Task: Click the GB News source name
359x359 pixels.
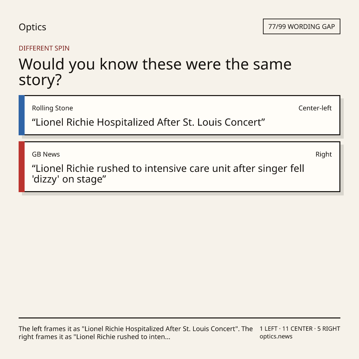Action: 46,154
